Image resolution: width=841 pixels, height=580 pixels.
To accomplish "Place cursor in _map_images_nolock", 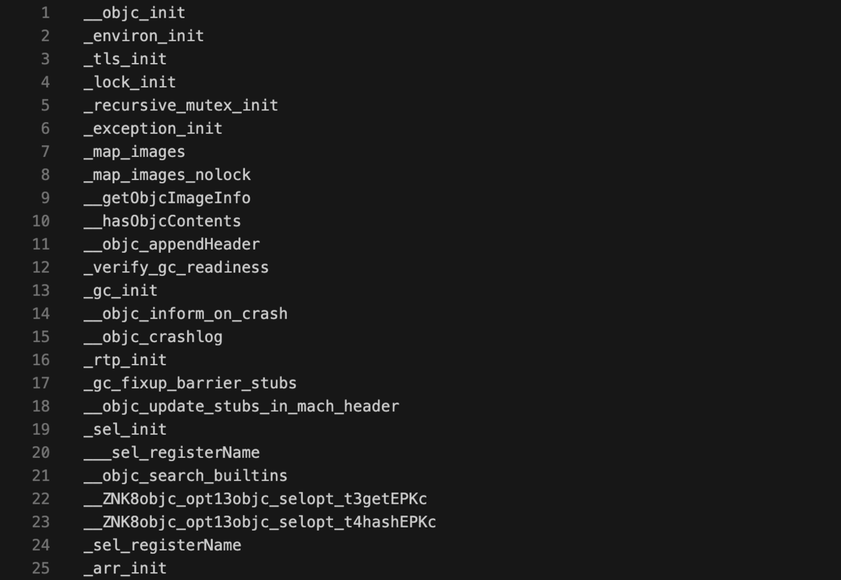I will point(167,175).
